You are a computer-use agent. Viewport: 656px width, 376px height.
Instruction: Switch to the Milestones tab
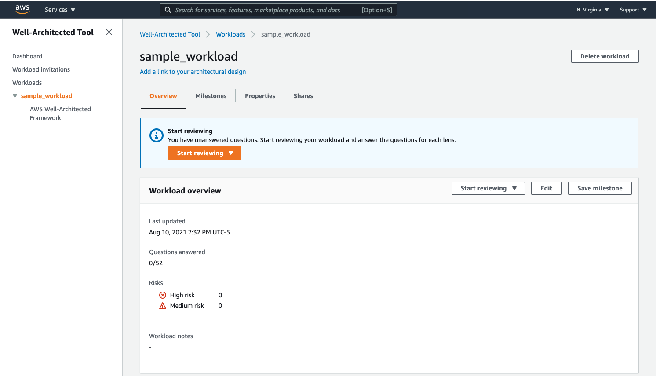click(211, 96)
